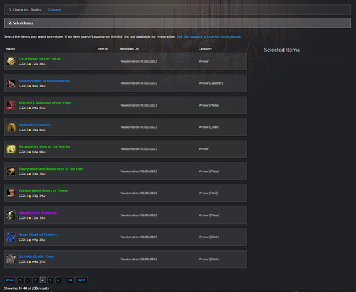Click the Spaulders of Dementia item icon

[x=11, y=215]
